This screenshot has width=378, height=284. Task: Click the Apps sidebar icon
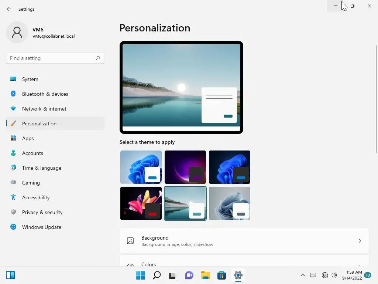tap(13, 138)
